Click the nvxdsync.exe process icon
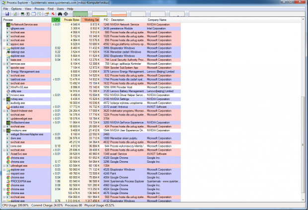This screenshot has height=210, width=308. pos(8,130)
